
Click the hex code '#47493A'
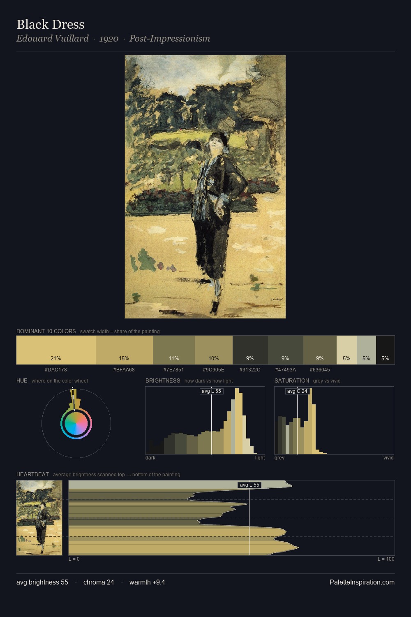[286, 370]
